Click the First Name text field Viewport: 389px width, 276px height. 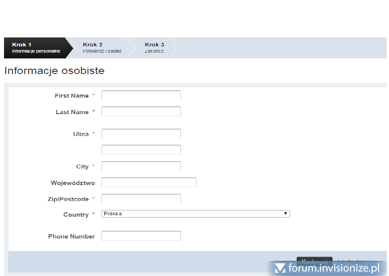tap(141, 95)
